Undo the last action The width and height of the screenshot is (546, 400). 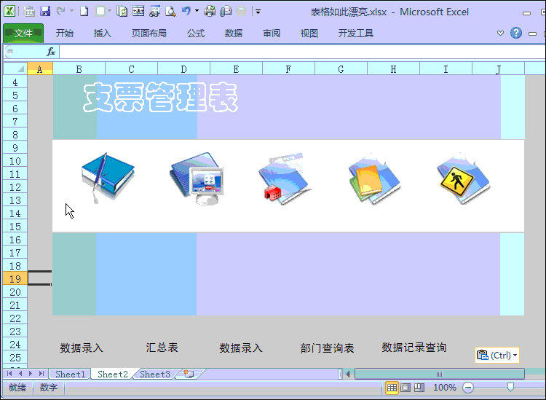186,11
